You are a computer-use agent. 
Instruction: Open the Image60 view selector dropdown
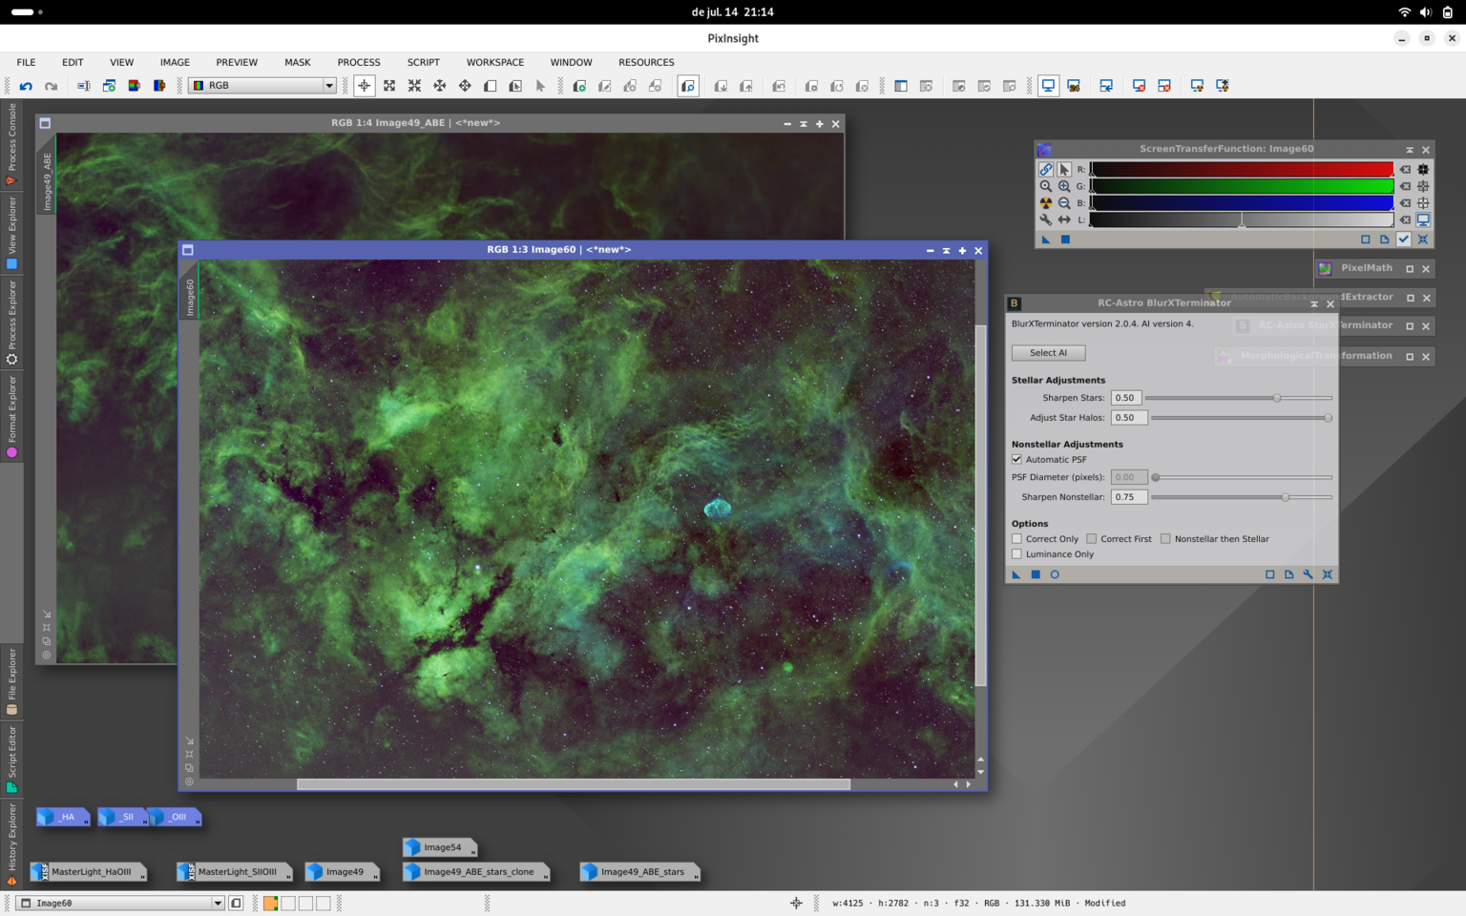click(x=121, y=903)
